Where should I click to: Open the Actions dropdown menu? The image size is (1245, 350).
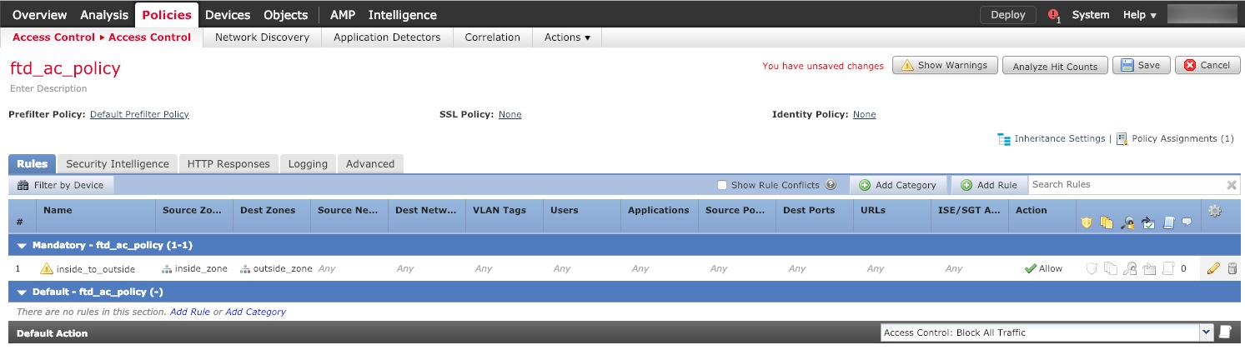(x=567, y=37)
